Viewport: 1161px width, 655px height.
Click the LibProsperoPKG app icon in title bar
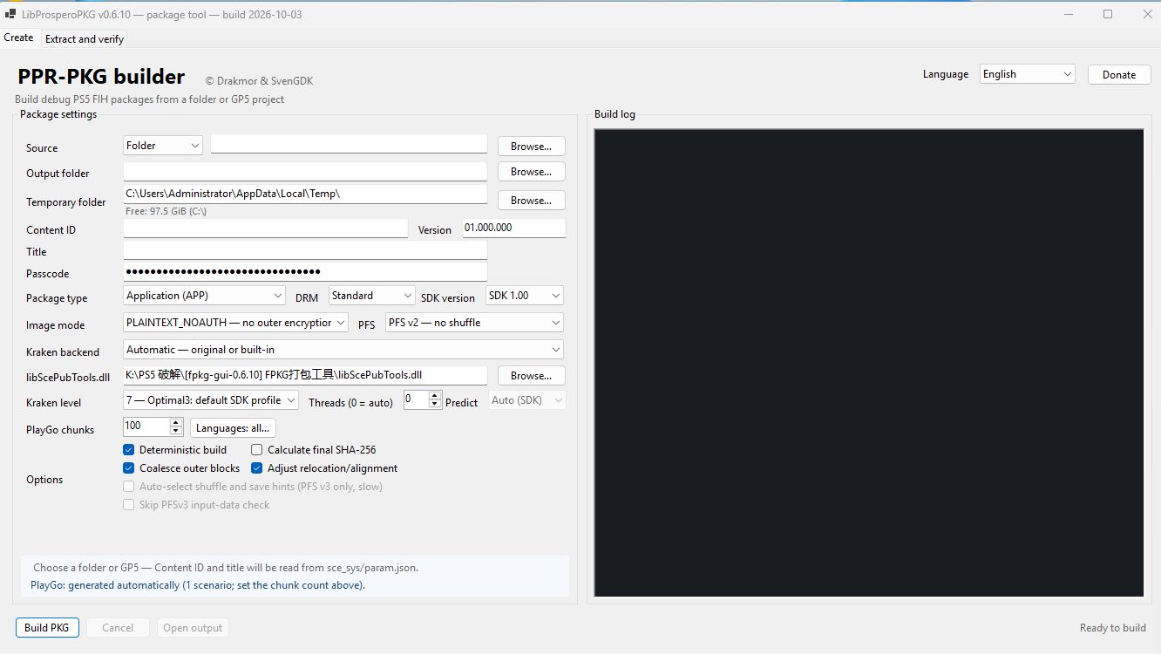click(10, 15)
